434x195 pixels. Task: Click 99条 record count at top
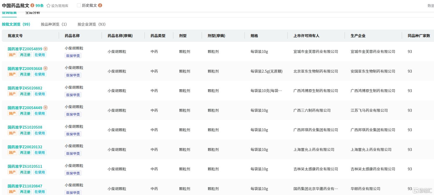coord(40,5)
